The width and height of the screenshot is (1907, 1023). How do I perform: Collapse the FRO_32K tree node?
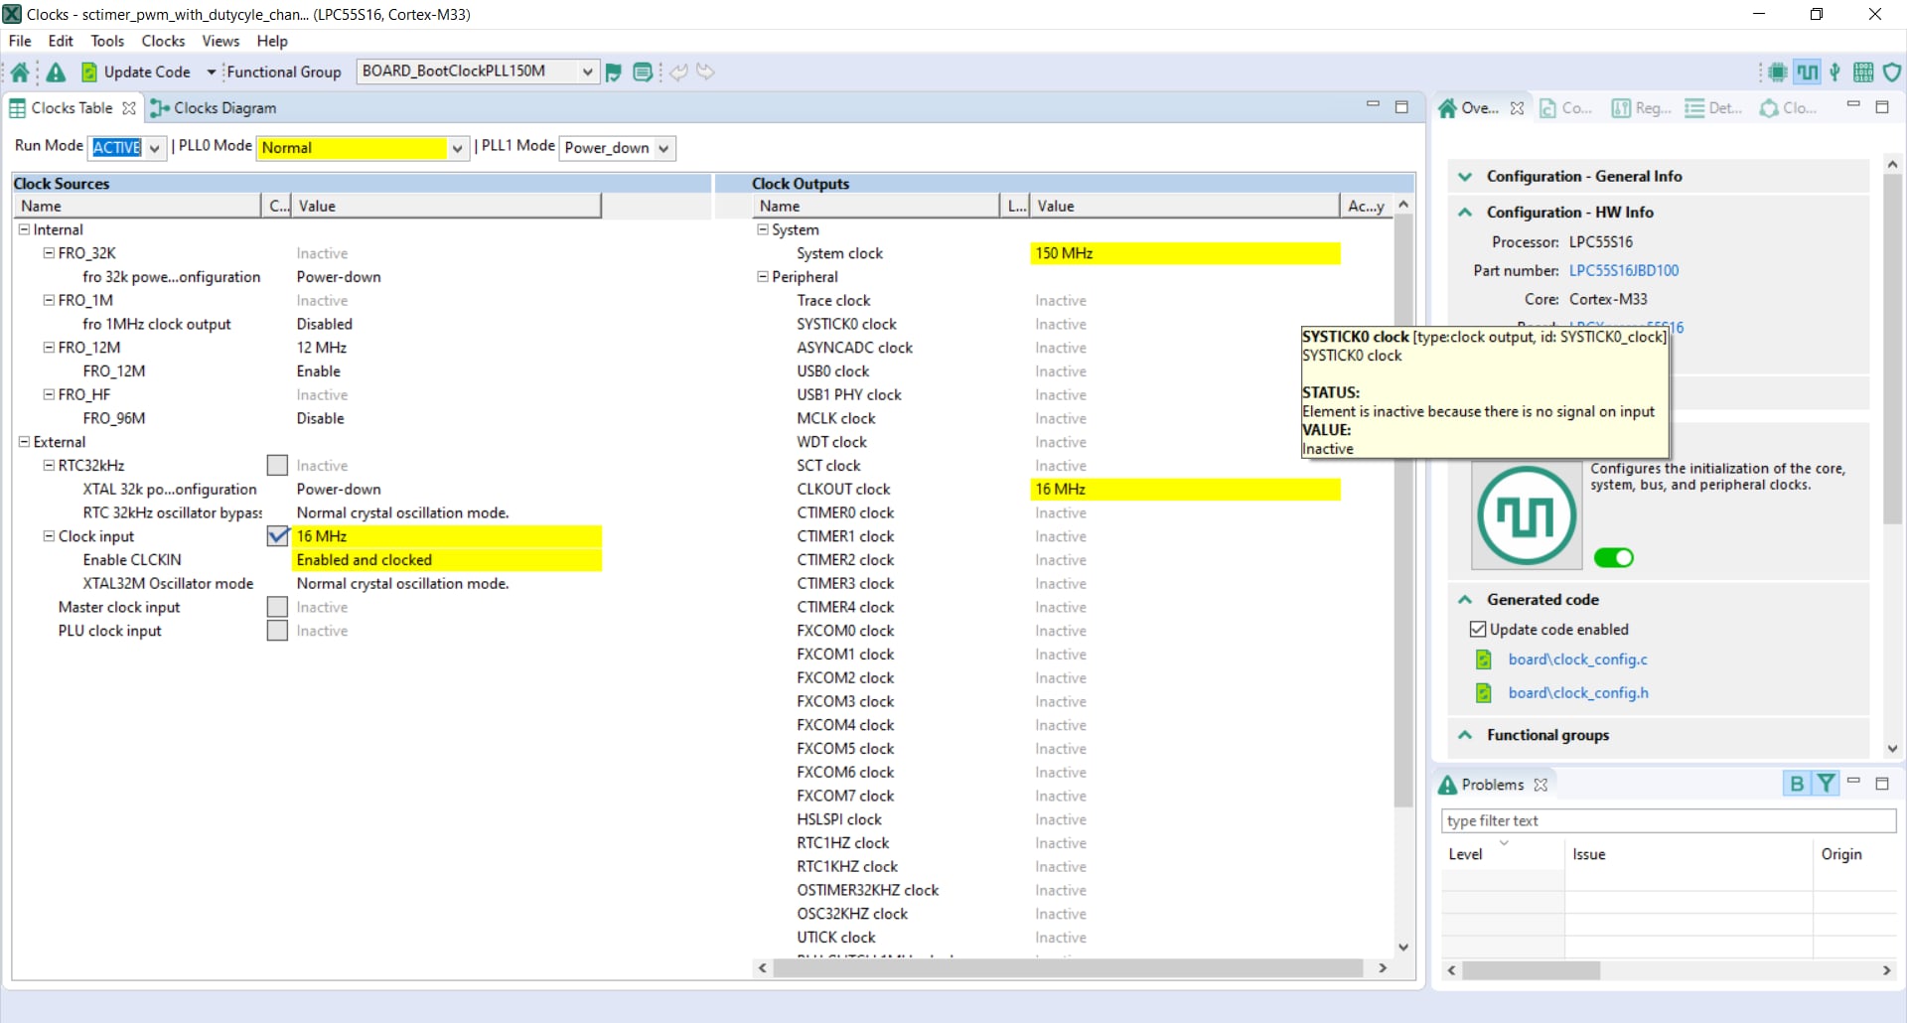49,253
